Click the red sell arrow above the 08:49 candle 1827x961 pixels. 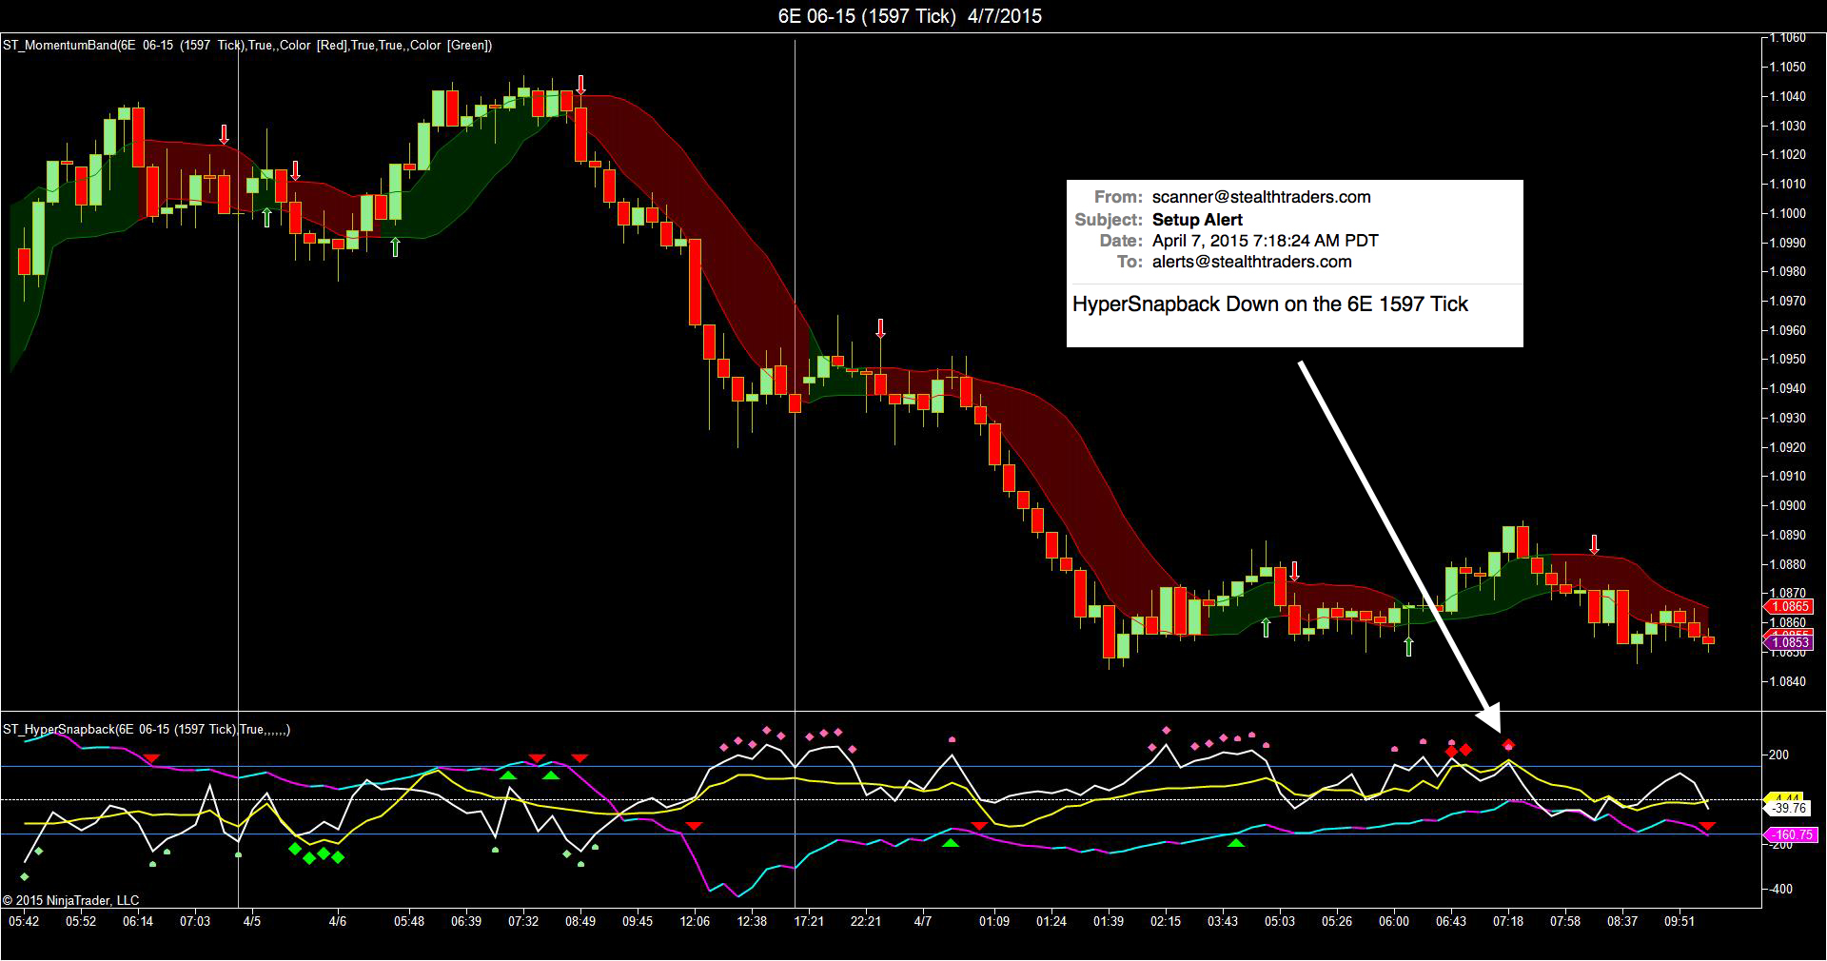580,85
